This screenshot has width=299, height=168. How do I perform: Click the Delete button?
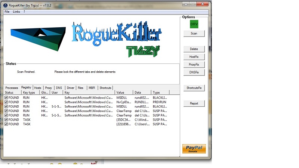pos(194,49)
